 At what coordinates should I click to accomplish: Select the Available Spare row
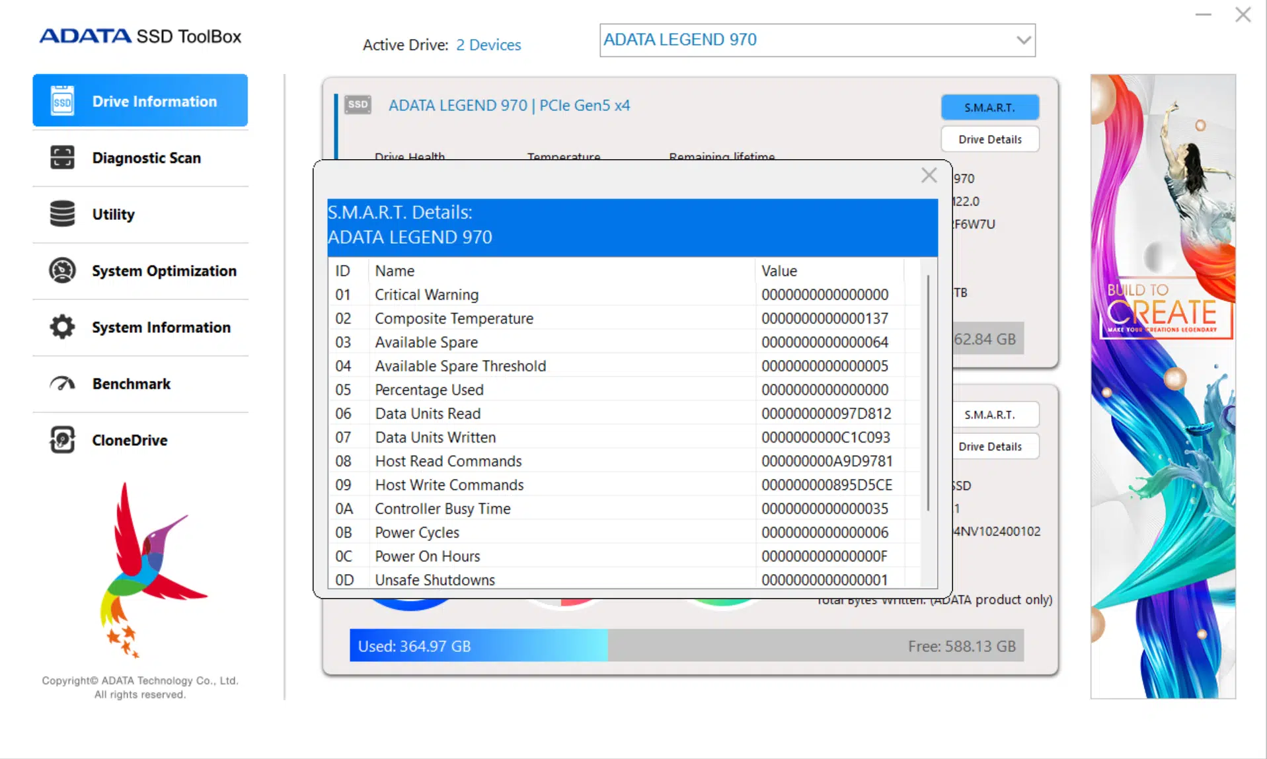625,342
